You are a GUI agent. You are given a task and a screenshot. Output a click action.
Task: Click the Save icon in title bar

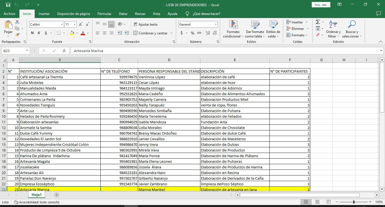point(8,5)
